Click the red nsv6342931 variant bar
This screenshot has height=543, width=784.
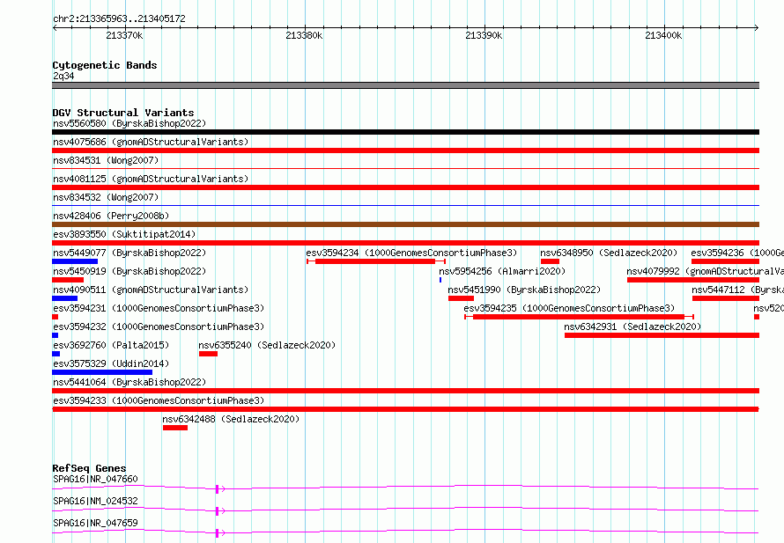[x=662, y=335]
